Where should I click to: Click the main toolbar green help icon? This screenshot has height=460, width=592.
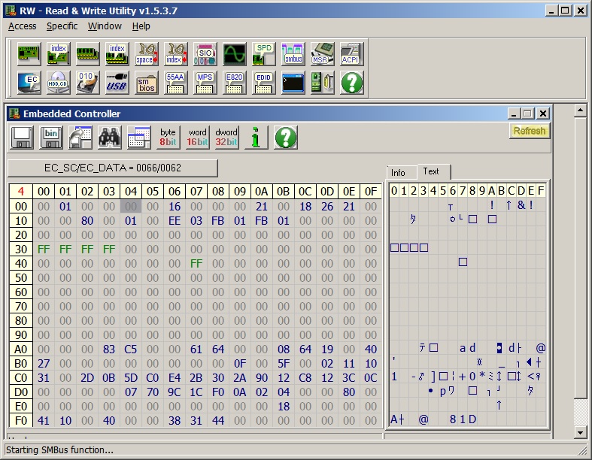pyautogui.click(x=351, y=83)
